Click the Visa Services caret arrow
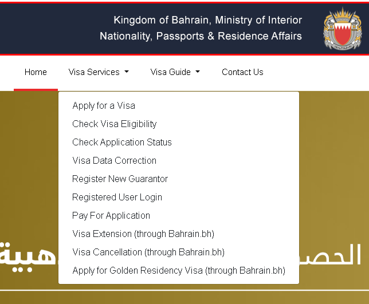The image size is (369, 304). coord(127,72)
